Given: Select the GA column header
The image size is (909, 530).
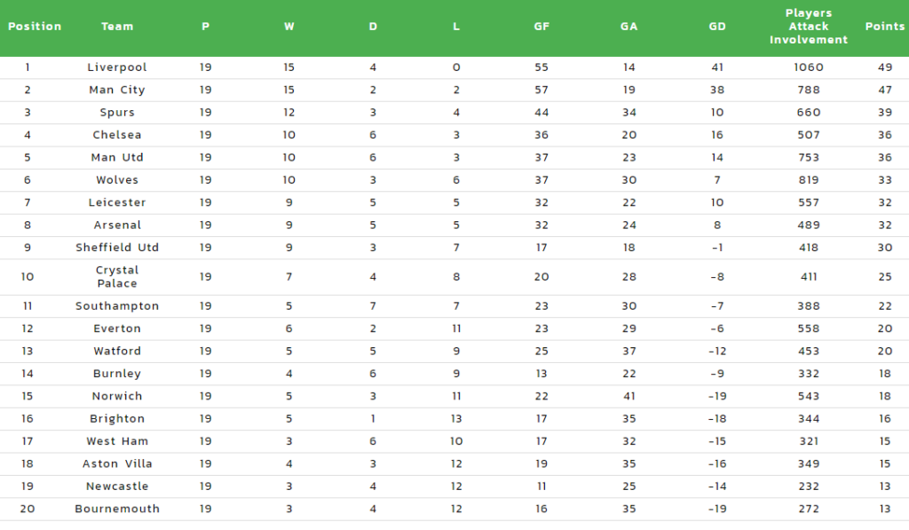Looking at the screenshot, I should (629, 26).
